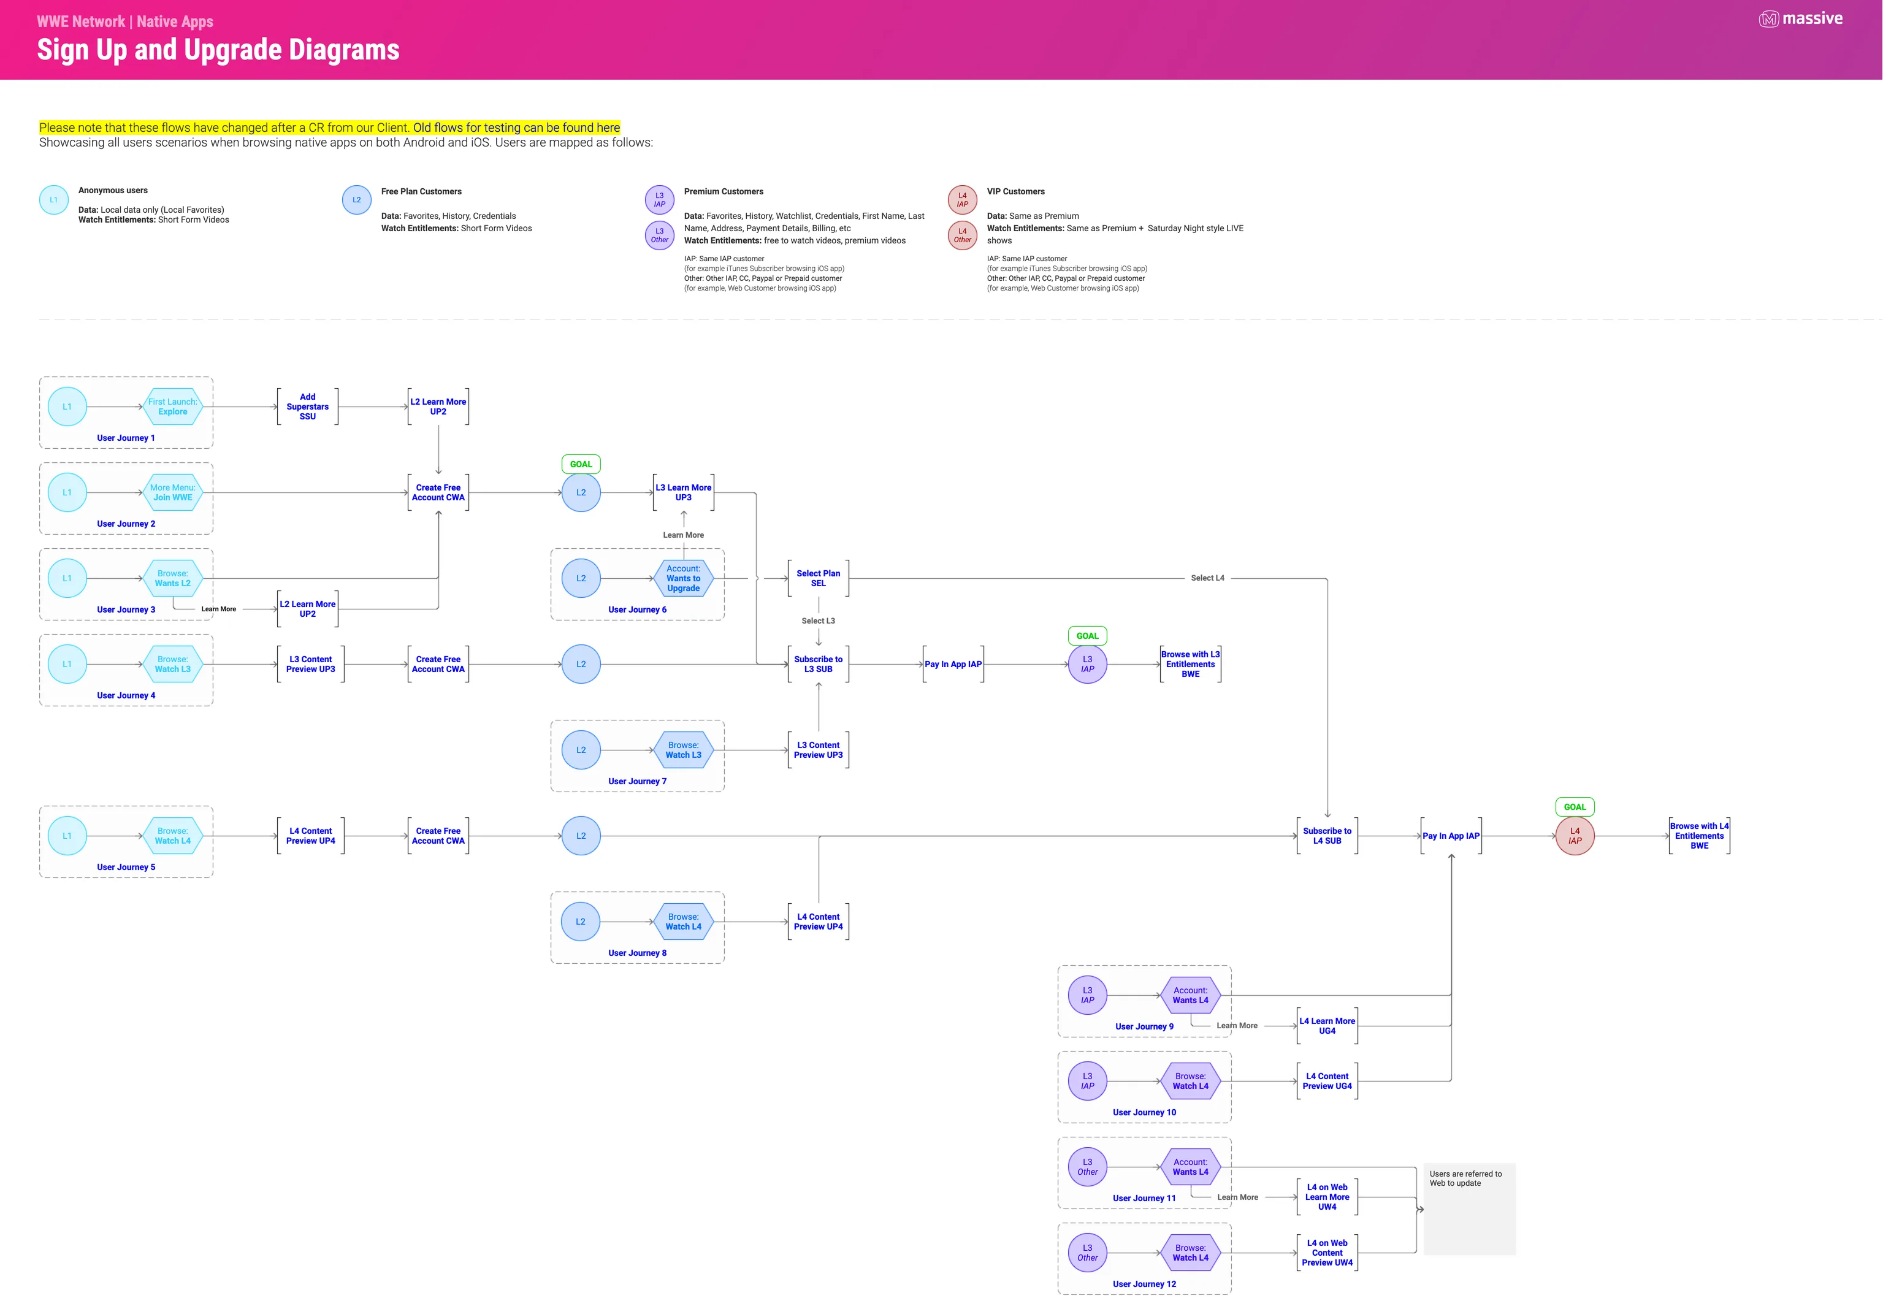Screen dimensions: 1883x1306
Task: Click the GOAL badge above the L4 IAP circle
Action: point(1575,808)
